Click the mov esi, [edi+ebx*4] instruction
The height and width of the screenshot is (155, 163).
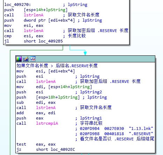(46, 71)
